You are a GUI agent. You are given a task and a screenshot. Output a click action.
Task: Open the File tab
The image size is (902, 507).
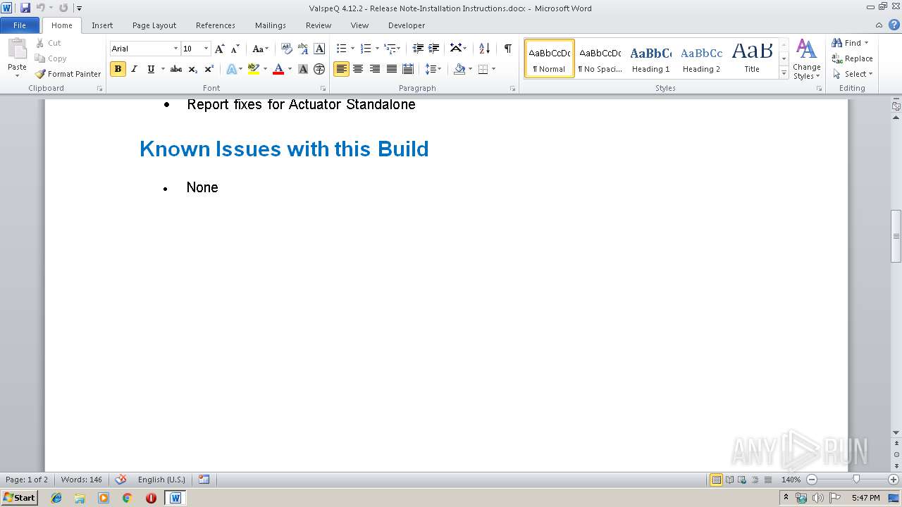coord(20,25)
